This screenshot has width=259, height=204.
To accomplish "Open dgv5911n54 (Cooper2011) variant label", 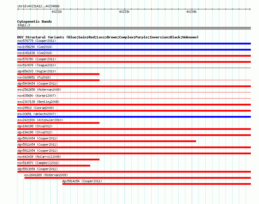I will point(38,144).
